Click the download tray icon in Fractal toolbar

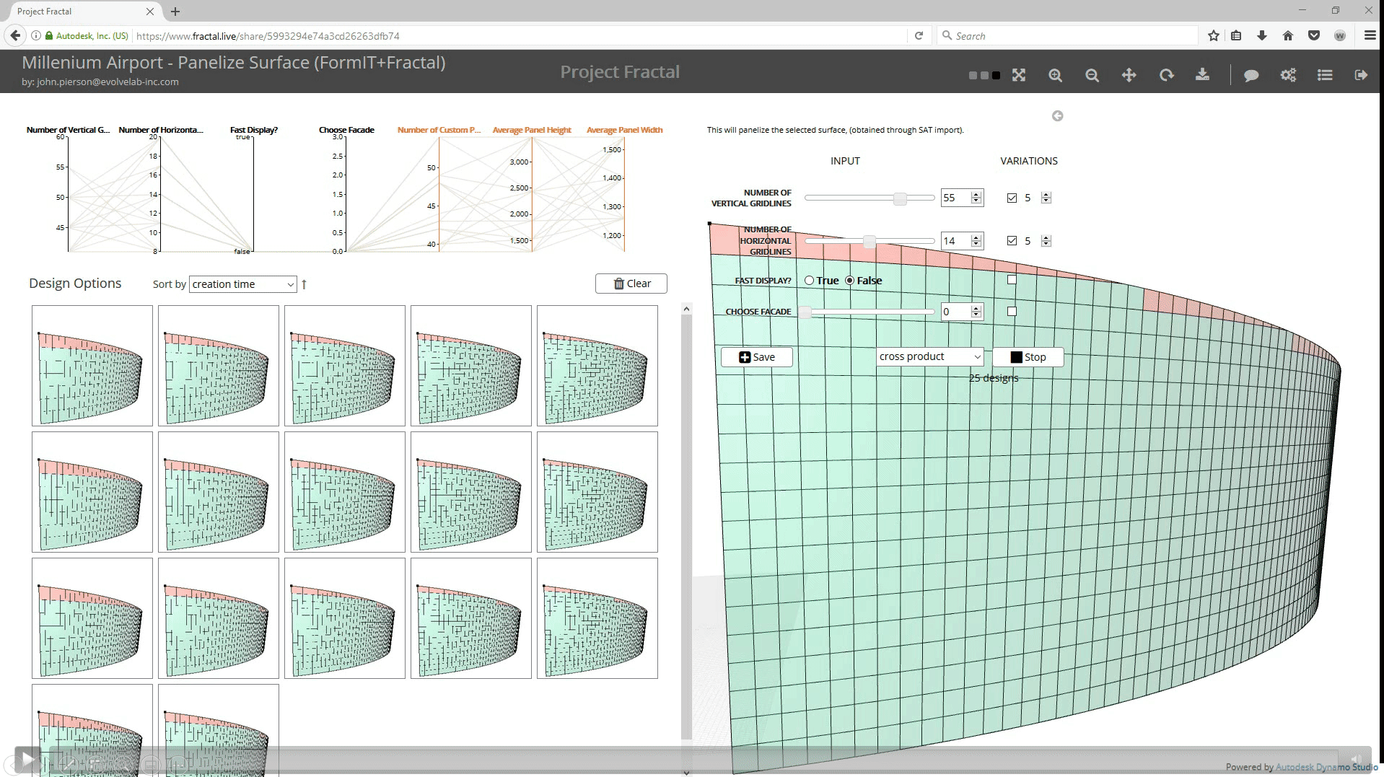1202,75
